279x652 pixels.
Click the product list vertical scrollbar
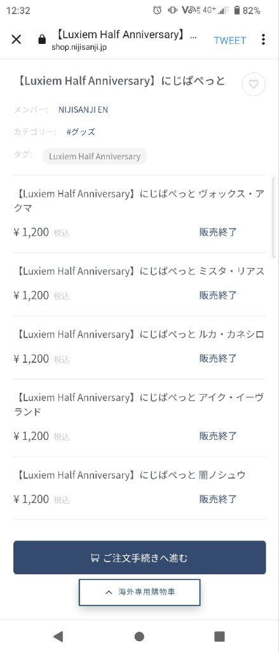pyautogui.click(x=273, y=217)
